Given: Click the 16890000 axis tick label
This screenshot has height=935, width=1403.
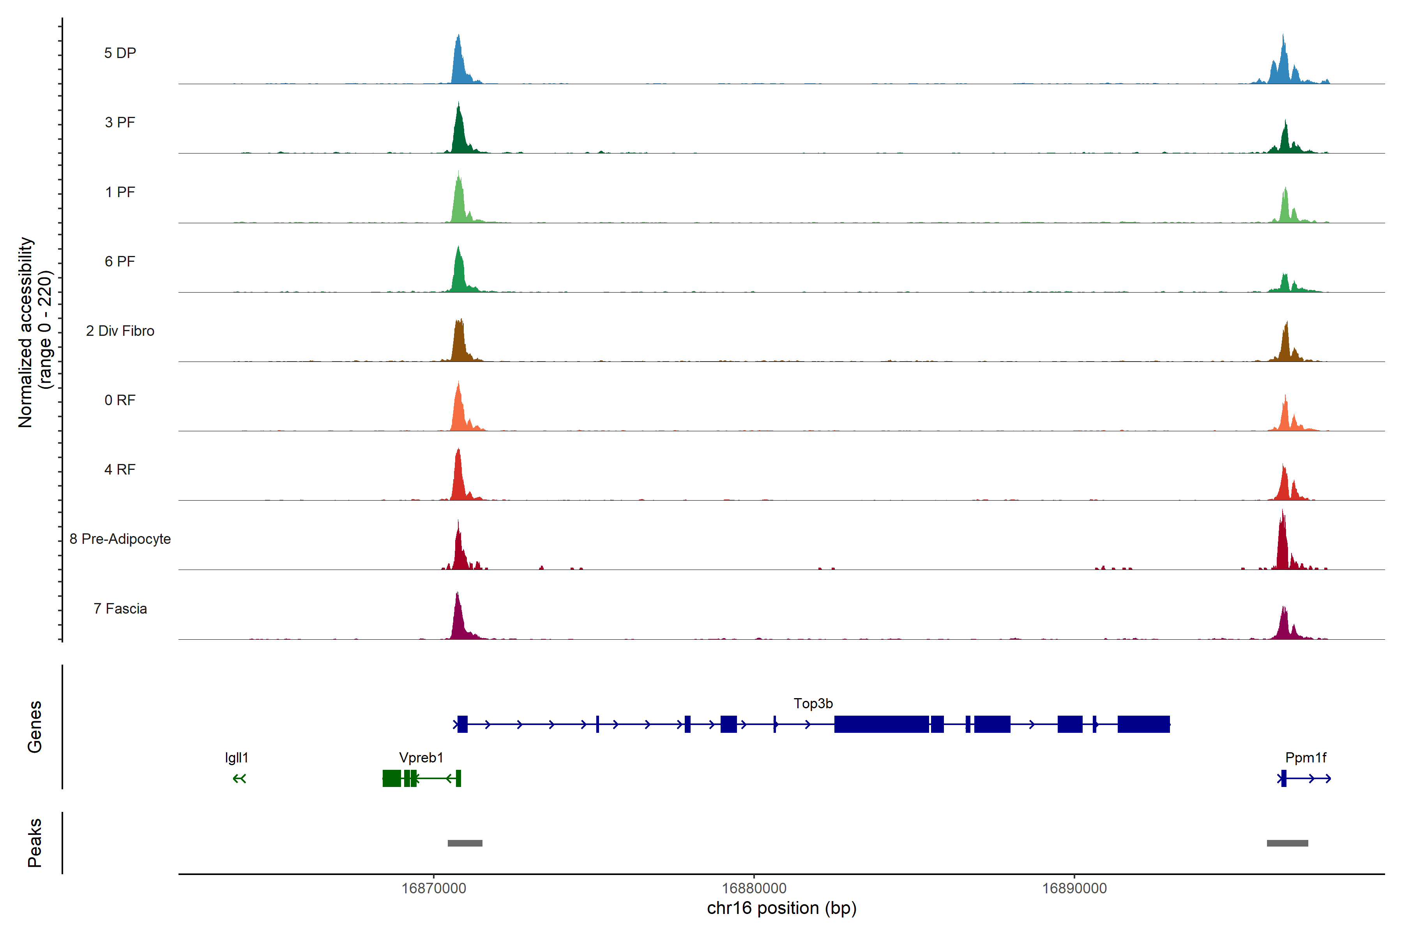Looking at the screenshot, I should point(1074,888).
